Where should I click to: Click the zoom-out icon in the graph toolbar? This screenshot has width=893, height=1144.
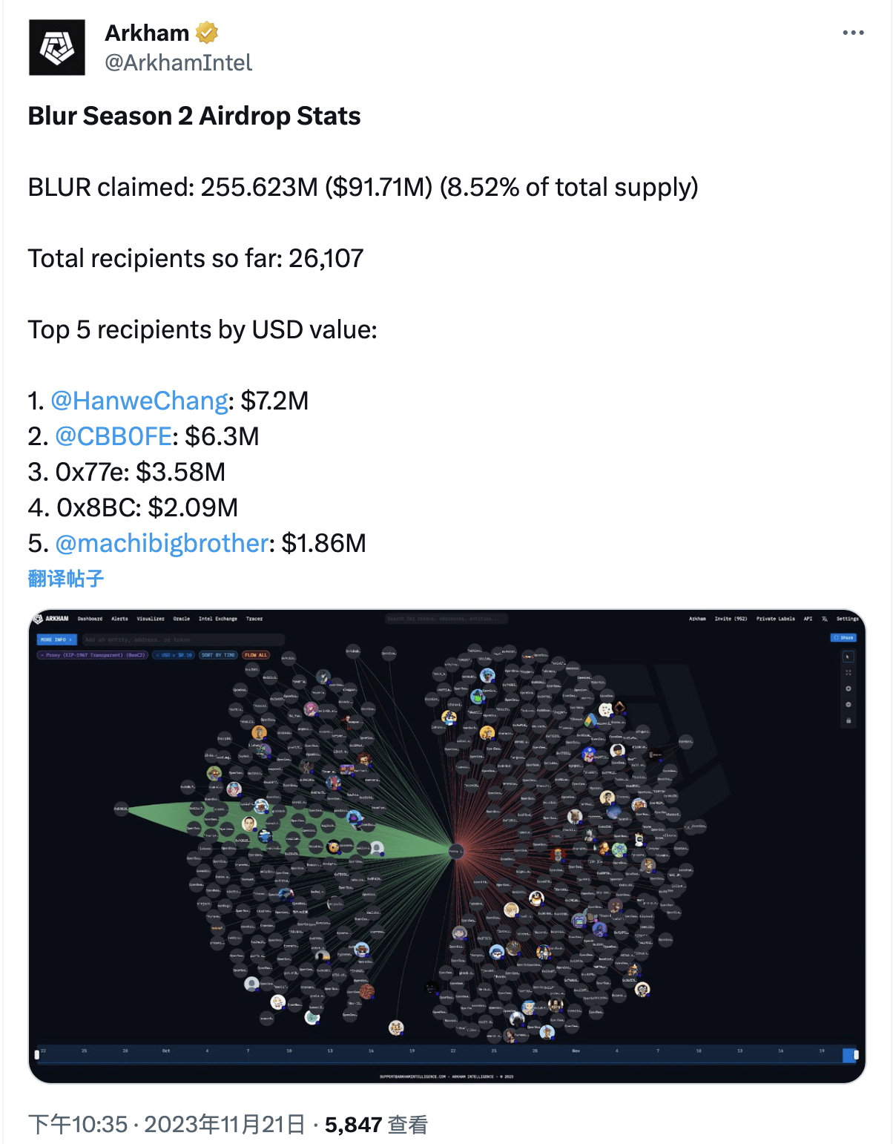(x=848, y=704)
